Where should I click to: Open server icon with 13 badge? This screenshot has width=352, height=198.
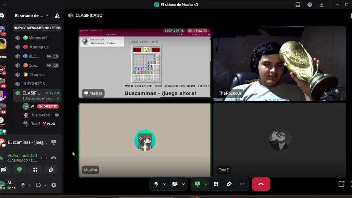tap(2, 82)
